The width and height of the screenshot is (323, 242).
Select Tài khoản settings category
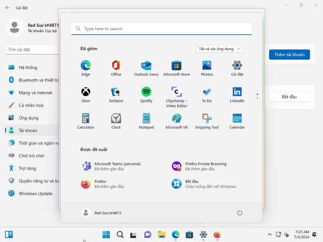32,130
